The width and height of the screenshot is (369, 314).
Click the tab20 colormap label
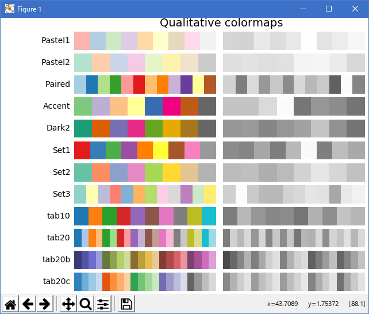coord(59,238)
